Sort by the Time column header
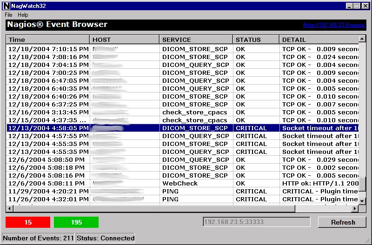Screen dimensions: 372x245 [48, 40]
